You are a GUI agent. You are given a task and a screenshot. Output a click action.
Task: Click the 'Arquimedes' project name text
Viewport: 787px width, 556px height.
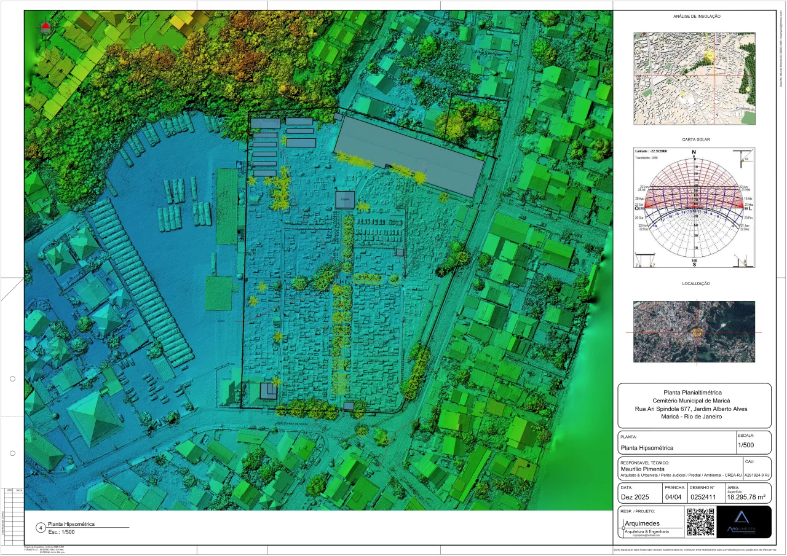tap(643, 523)
